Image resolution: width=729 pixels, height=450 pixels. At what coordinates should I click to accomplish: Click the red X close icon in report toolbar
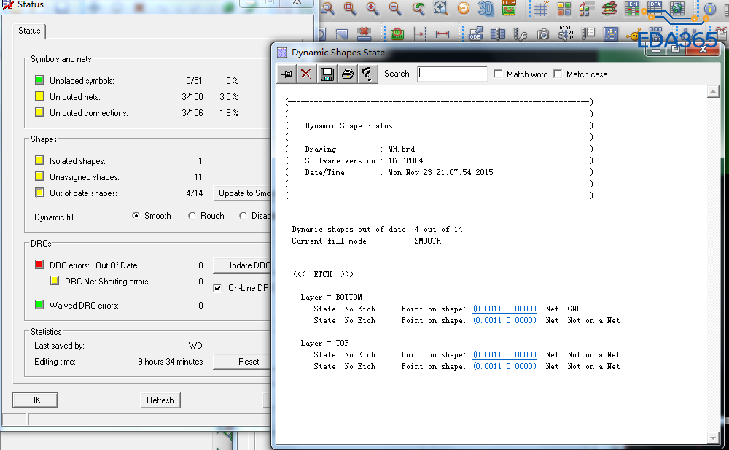coord(306,74)
